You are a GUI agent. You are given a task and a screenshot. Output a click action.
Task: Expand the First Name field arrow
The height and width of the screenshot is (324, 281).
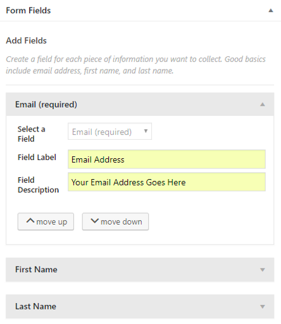pos(263,270)
